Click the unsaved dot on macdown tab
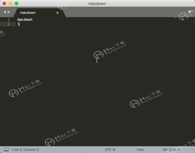Viewport: 195px width, 153px height. coord(57,13)
